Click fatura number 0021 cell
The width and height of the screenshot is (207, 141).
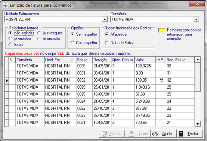(84, 123)
